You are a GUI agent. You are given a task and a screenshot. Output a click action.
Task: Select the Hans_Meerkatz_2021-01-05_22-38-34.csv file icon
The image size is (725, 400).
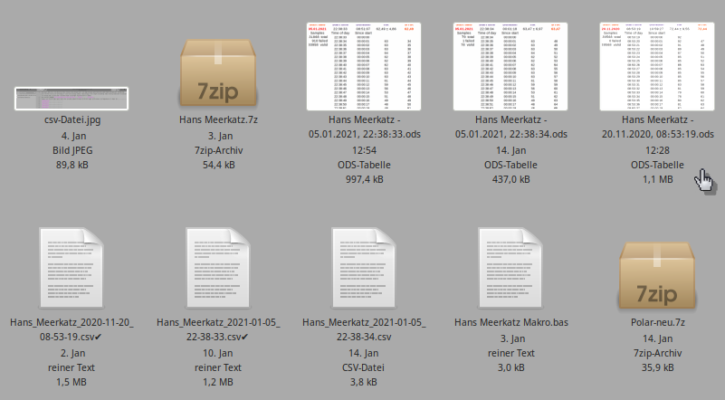(x=364, y=267)
